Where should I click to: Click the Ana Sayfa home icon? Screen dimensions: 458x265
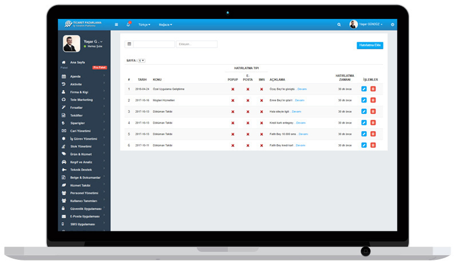coord(64,62)
